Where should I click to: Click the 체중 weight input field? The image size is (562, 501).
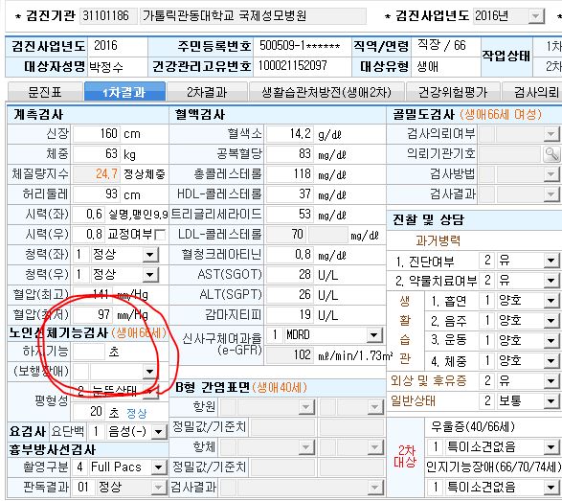[96, 154]
